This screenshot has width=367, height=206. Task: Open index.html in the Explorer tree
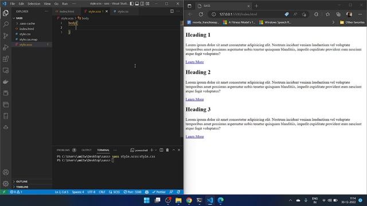click(27, 29)
